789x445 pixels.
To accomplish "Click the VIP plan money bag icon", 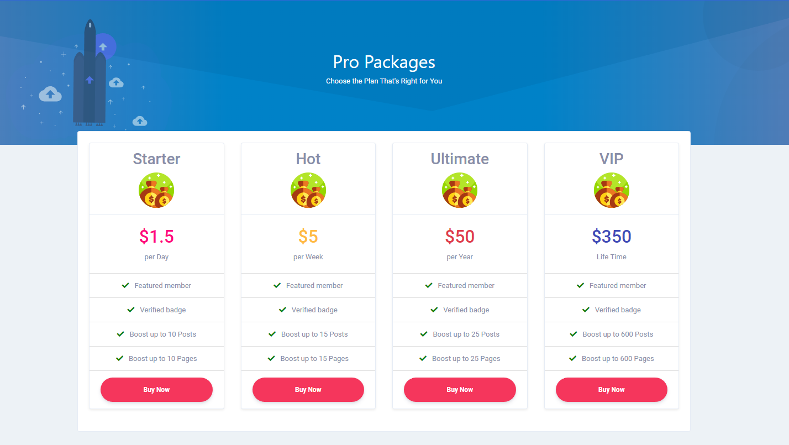I will 612,190.
